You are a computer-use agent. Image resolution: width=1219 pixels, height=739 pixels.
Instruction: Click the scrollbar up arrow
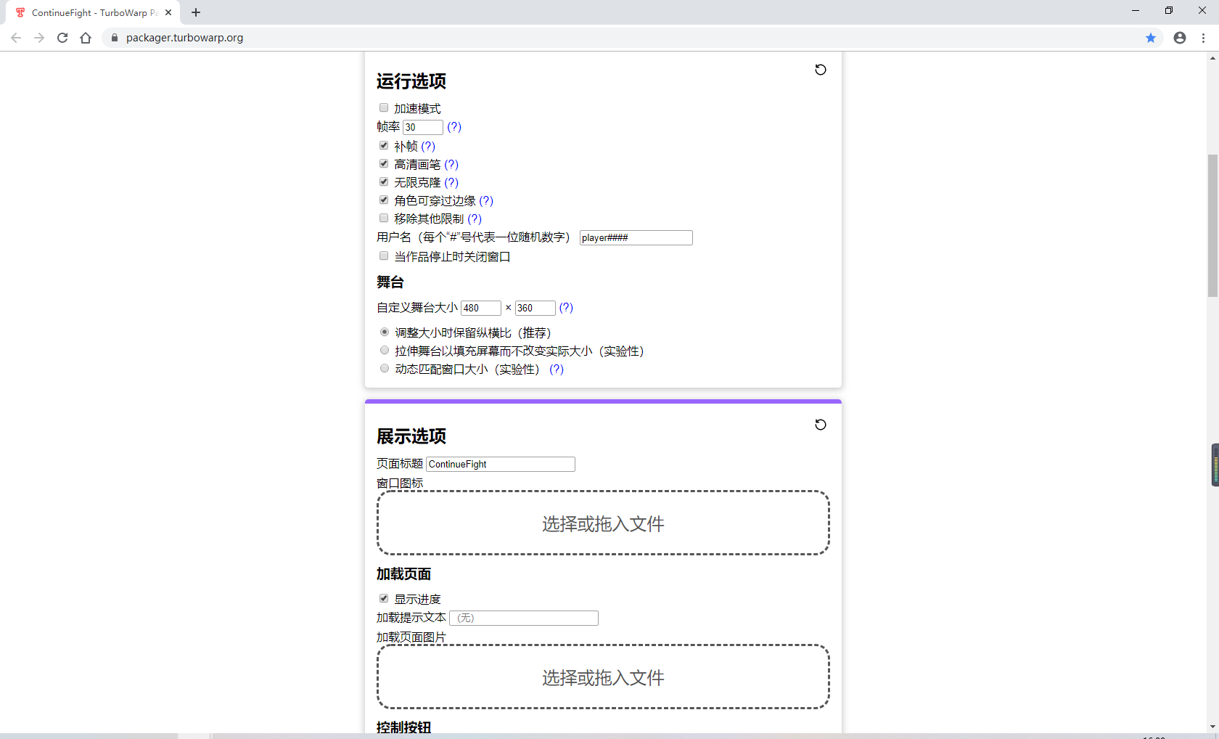pos(1212,58)
